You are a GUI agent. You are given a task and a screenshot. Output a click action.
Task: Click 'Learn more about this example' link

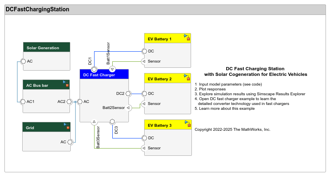tap(227, 109)
